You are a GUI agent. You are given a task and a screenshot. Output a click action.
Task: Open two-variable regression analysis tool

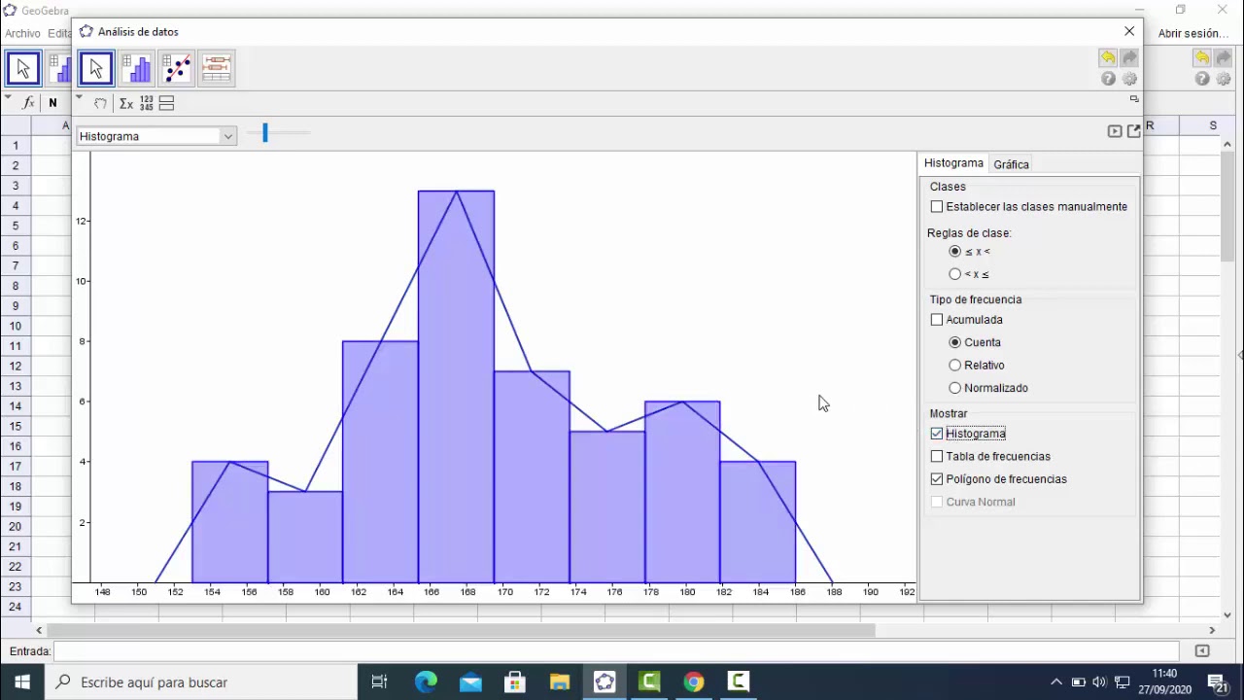(176, 68)
